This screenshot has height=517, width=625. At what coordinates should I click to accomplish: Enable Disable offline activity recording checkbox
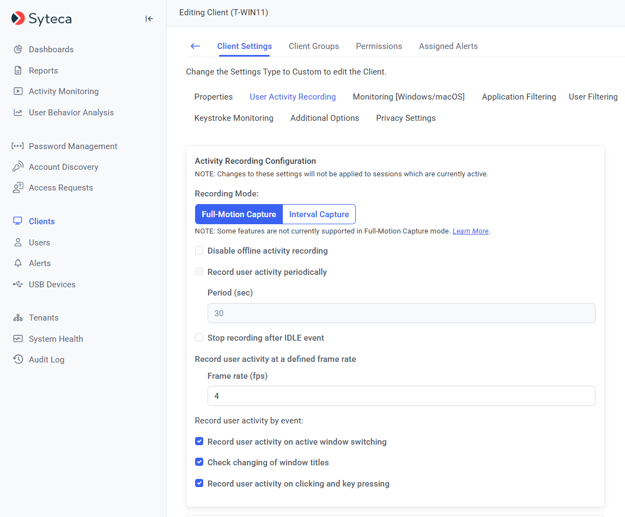[x=199, y=251]
